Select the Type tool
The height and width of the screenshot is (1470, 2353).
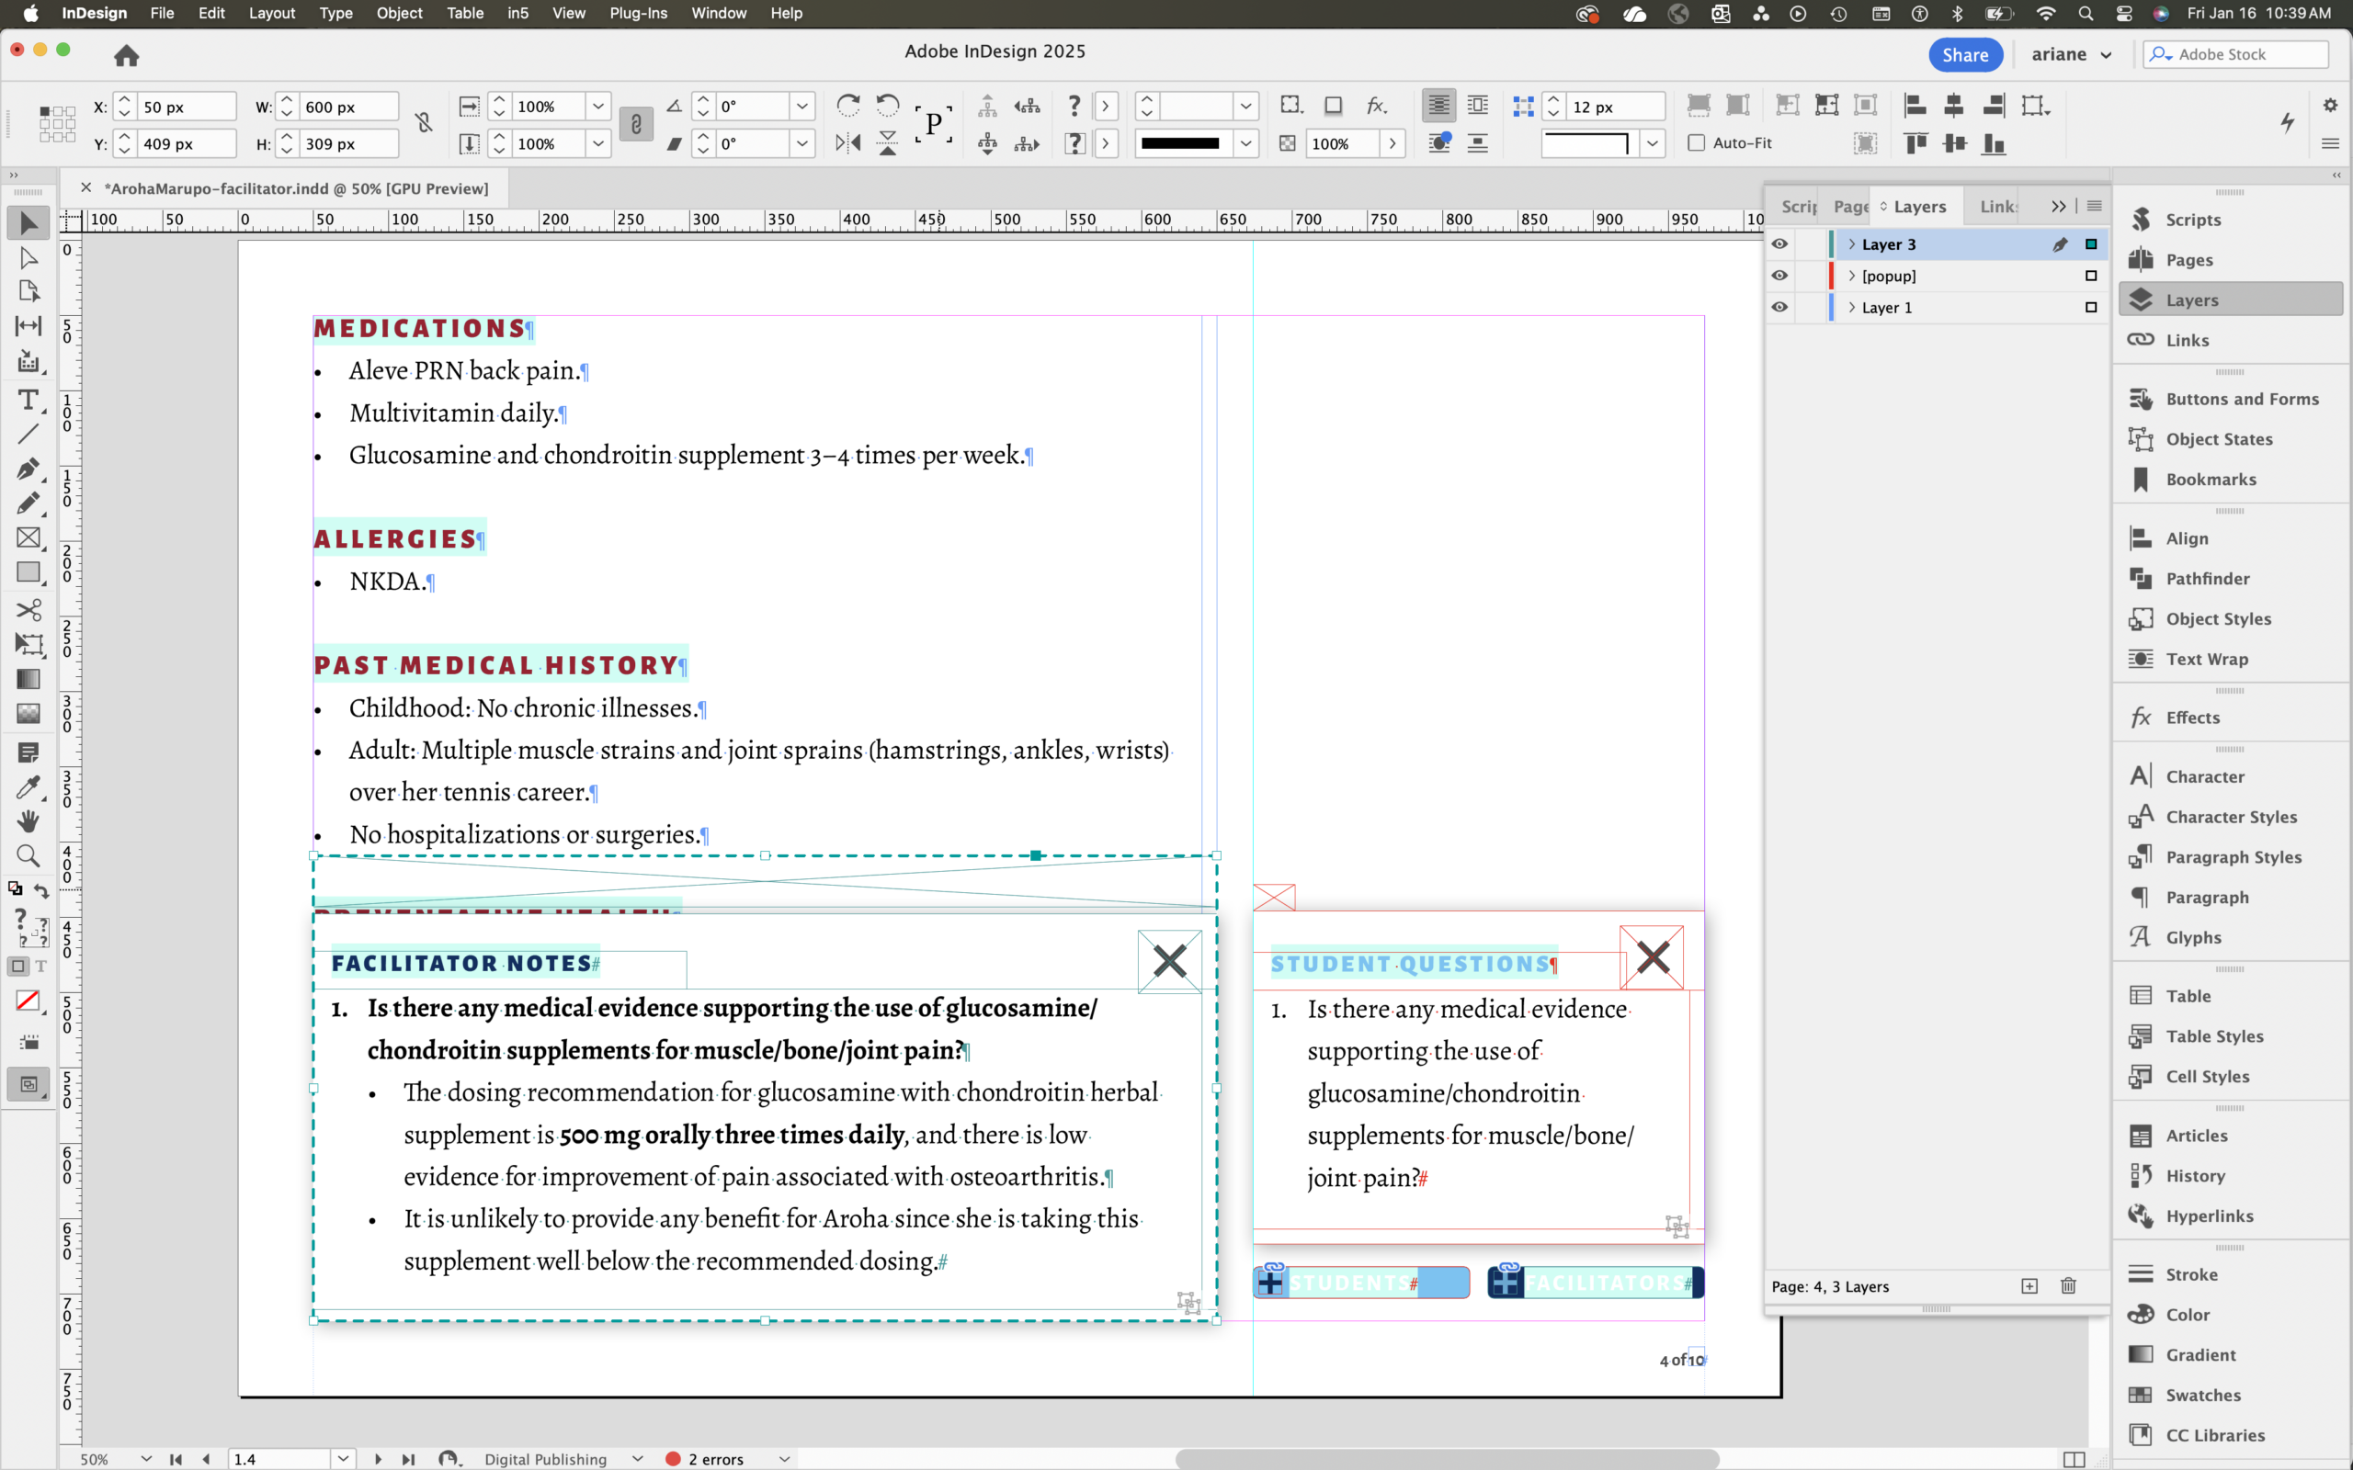tap(28, 400)
